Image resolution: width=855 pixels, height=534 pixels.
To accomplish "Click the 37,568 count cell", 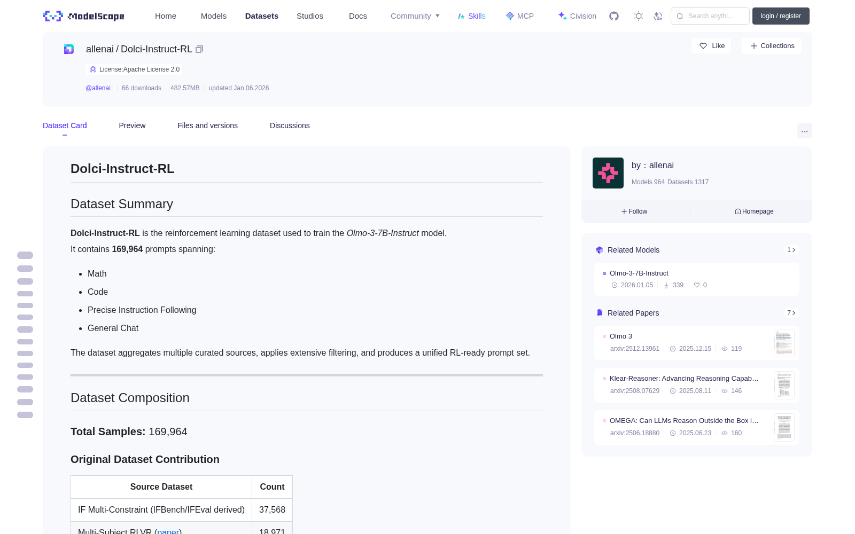I will click(273, 510).
